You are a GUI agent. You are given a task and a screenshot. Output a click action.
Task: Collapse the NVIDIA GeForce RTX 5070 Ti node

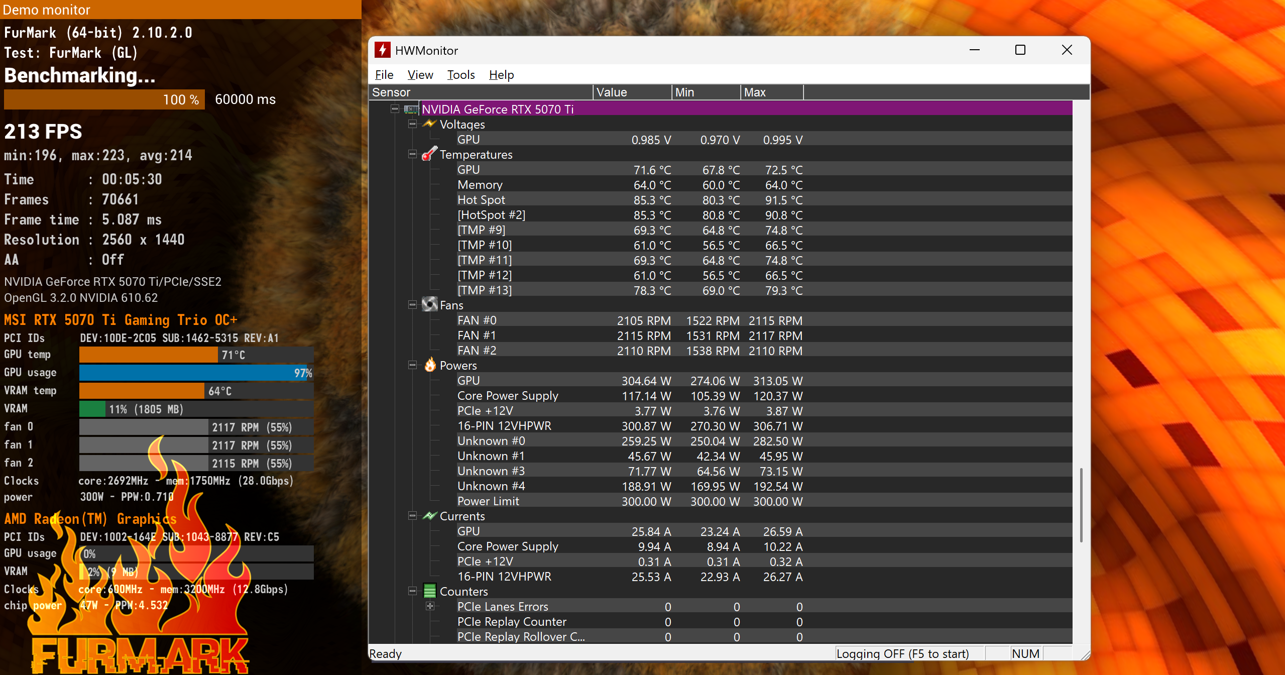(395, 108)
